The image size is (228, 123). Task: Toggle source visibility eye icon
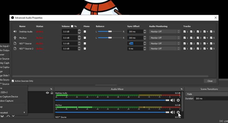[48, 93]
